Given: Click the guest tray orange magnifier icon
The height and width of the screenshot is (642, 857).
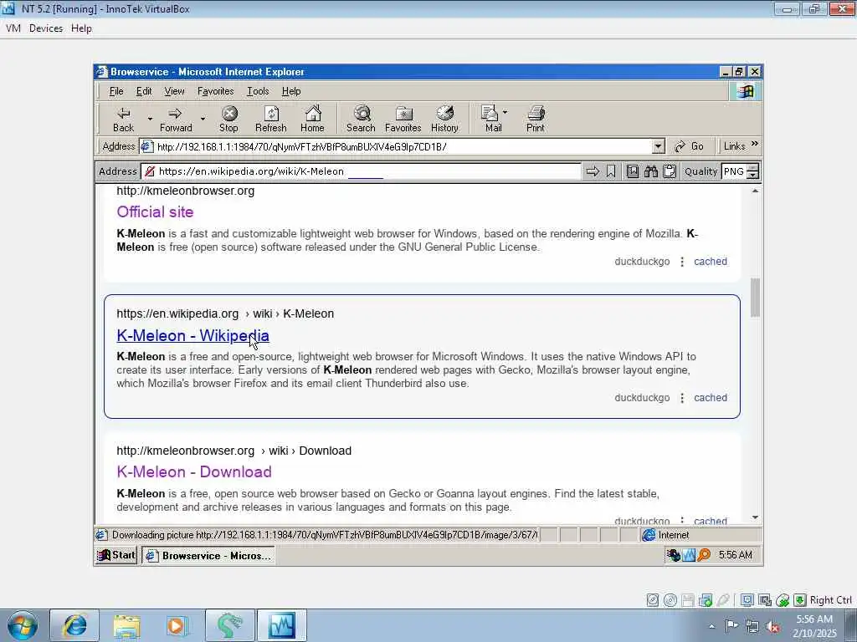Looking at the screenshot, I should (704, 555).
